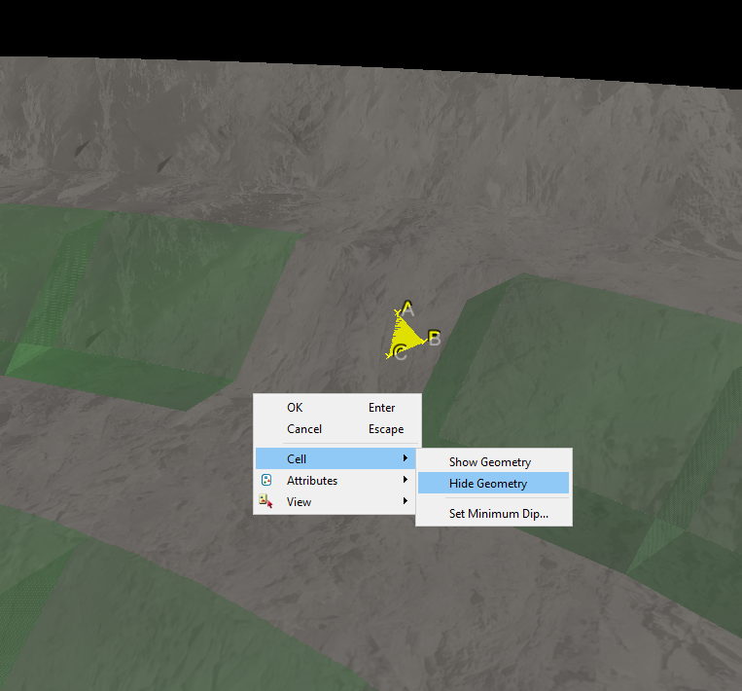This screenshot has width=742, height=691.
Task: Click vertex label C on the triangle
Action: [400, 353]
